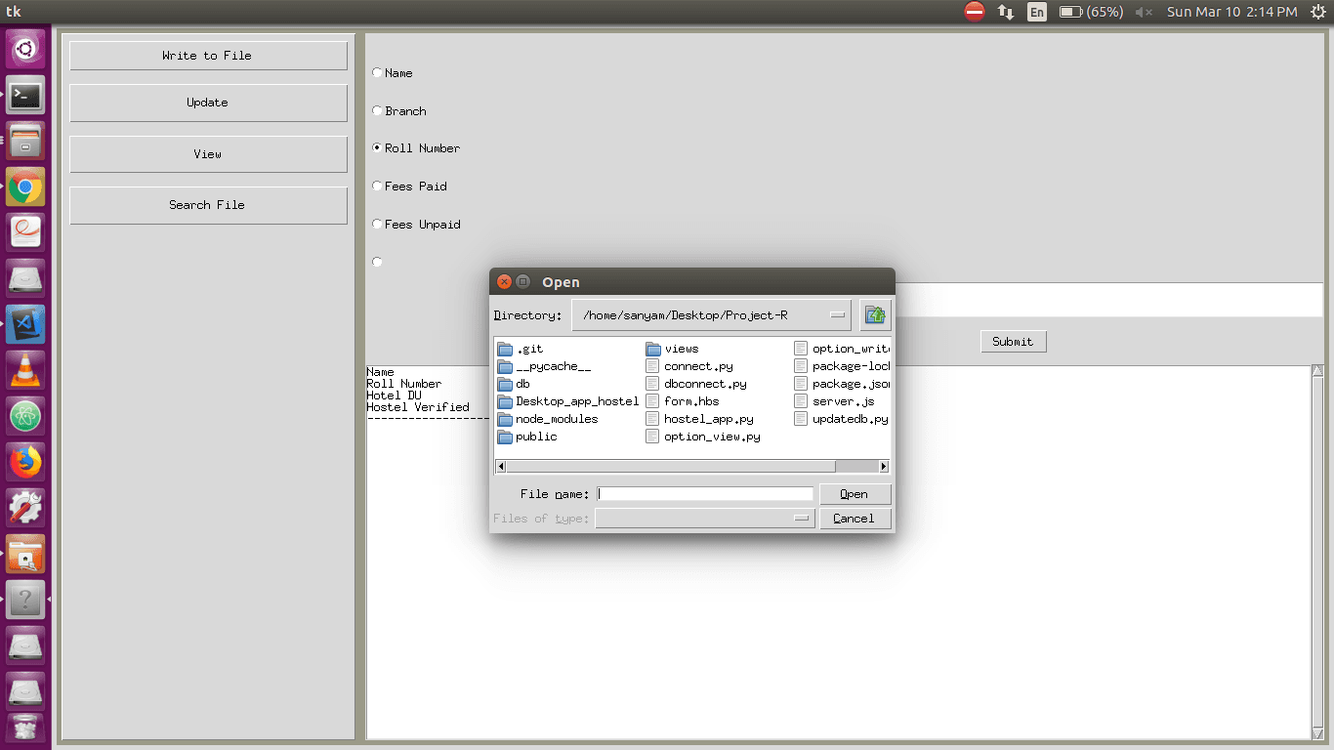Click Open in the file dialog
The image size is (1334, 750).
click(x=855, y=494)
